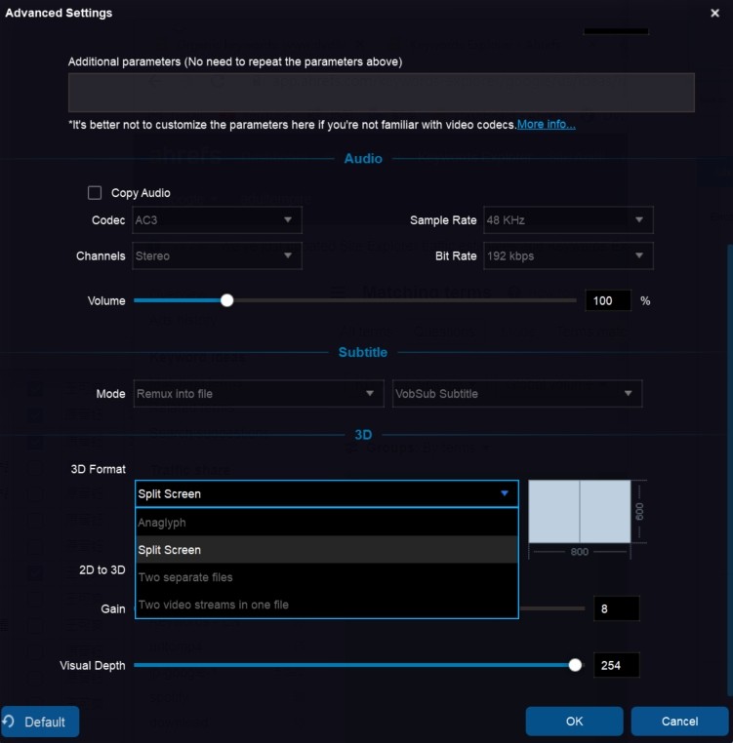Screen dimensions: 733x743
Task: Open the More info link
Action: pos(546,125)
